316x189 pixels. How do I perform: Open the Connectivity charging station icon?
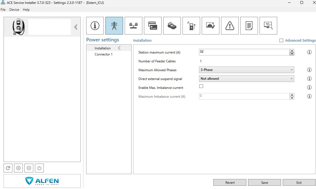191,26
